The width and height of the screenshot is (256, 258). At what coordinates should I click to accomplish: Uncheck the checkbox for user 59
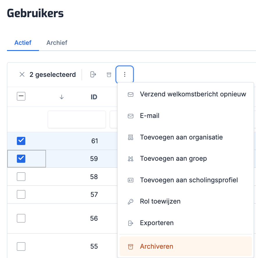point(21,159)
